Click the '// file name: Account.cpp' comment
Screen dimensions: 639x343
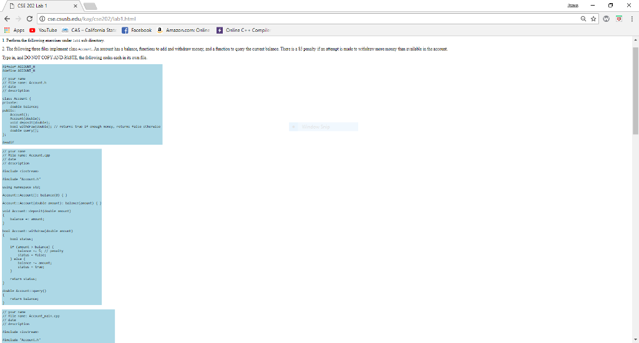coord(26,155)
